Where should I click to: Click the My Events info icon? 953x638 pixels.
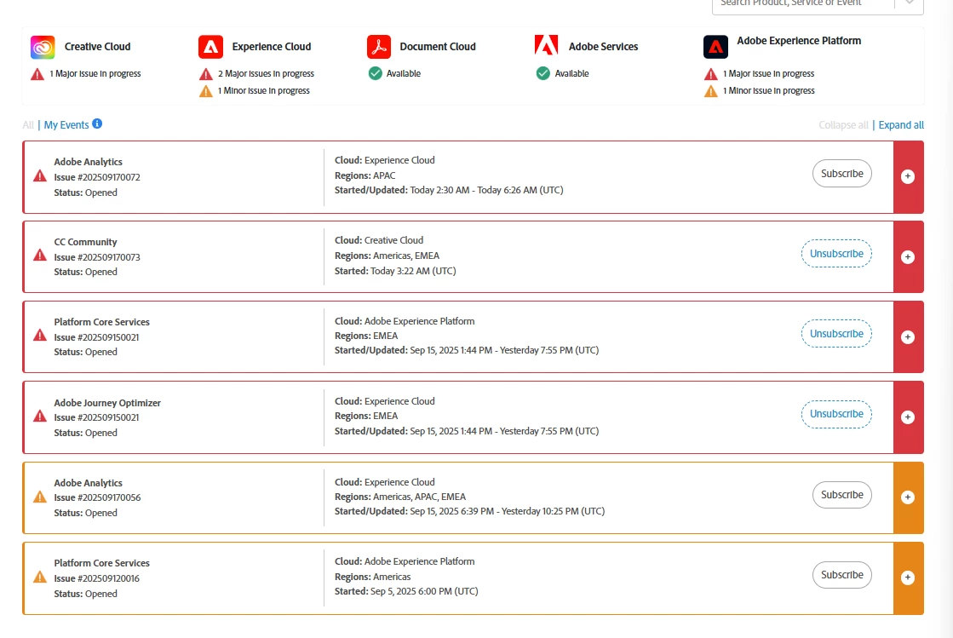pyautogui.click(x=97, y=124)
